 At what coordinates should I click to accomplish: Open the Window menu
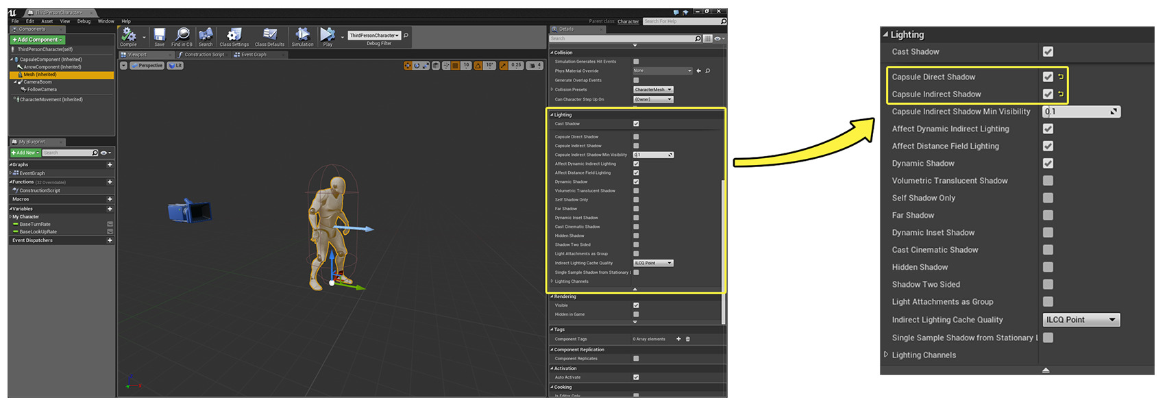tap(106, 21)
